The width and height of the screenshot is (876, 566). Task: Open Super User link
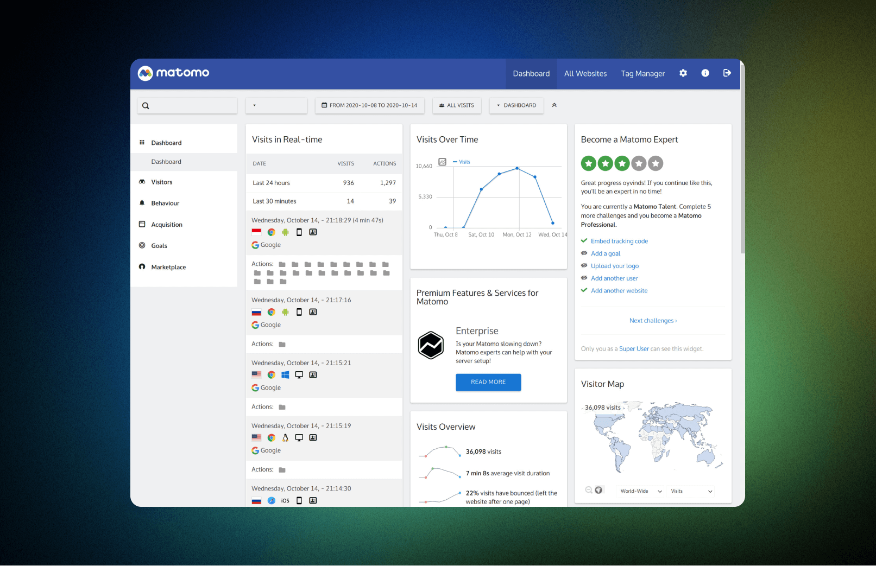click(x=634, y=349)
